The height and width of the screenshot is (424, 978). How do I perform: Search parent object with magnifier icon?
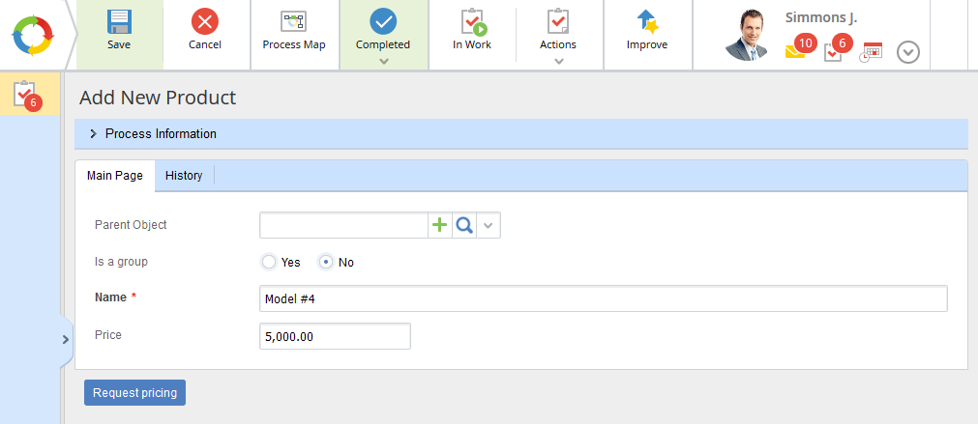(x=464, y=225)
